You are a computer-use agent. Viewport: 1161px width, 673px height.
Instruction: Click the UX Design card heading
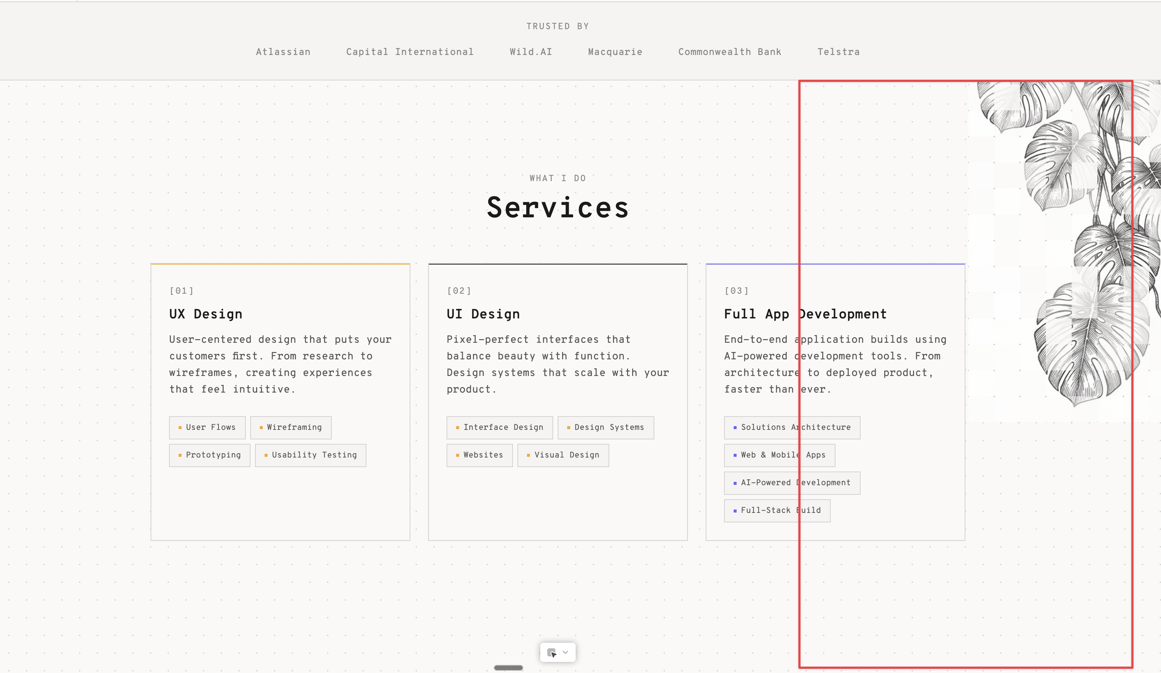(206, 314)
